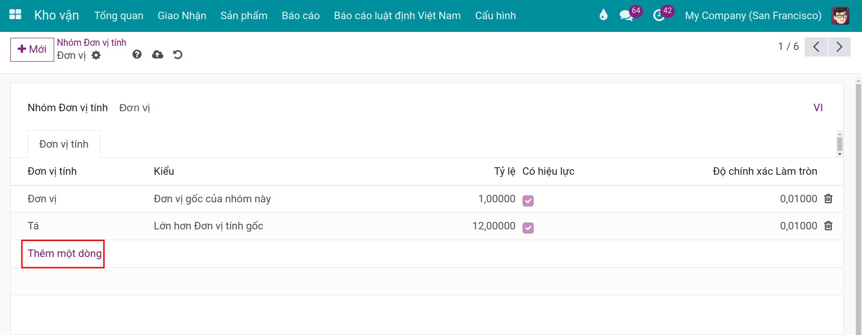Sort by Kiểu column header
The height and width of the screenshot is (335, 862).
click(x=164, y=171)
